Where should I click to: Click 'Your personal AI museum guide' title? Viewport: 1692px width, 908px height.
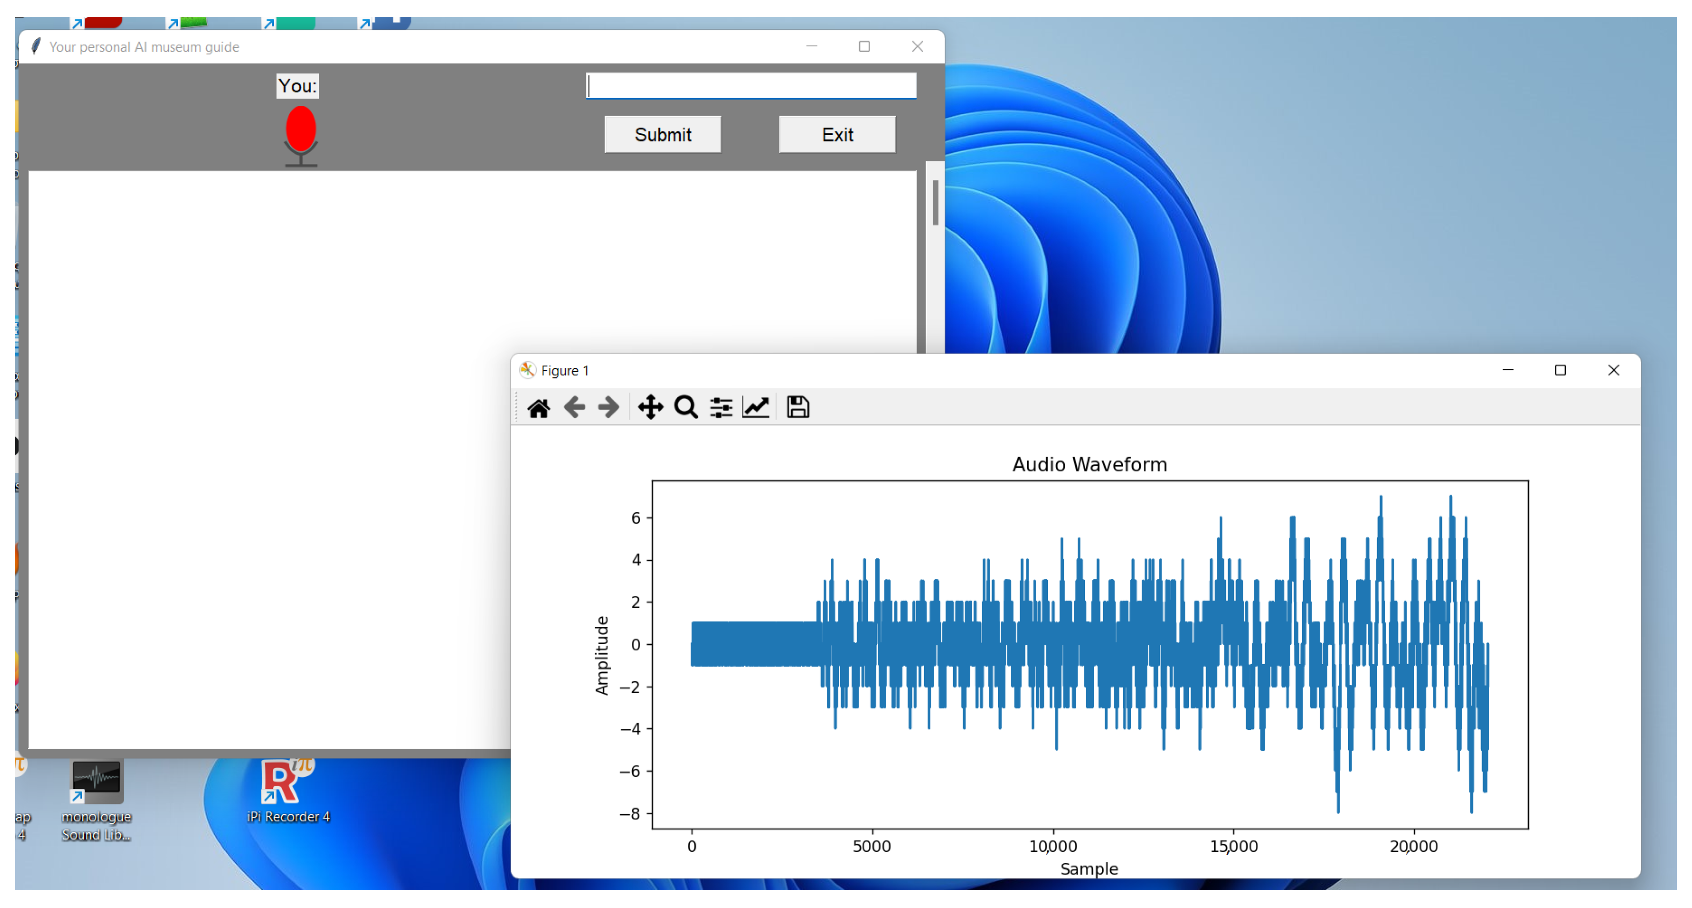145,47
